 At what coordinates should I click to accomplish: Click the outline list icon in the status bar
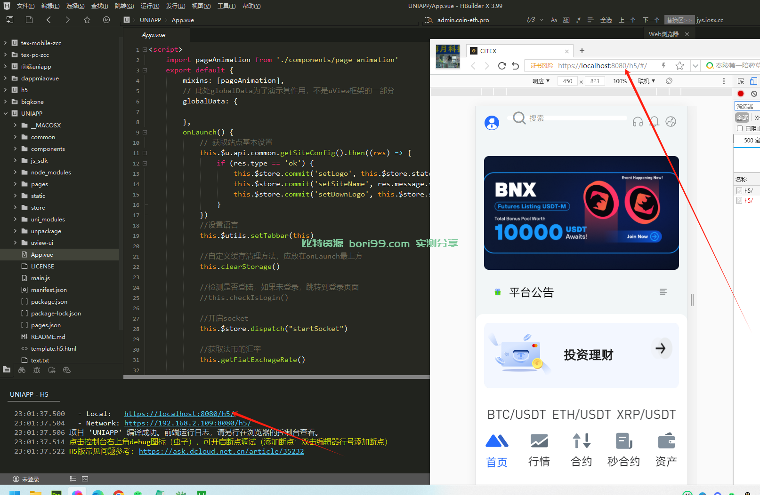click(73, 479)
